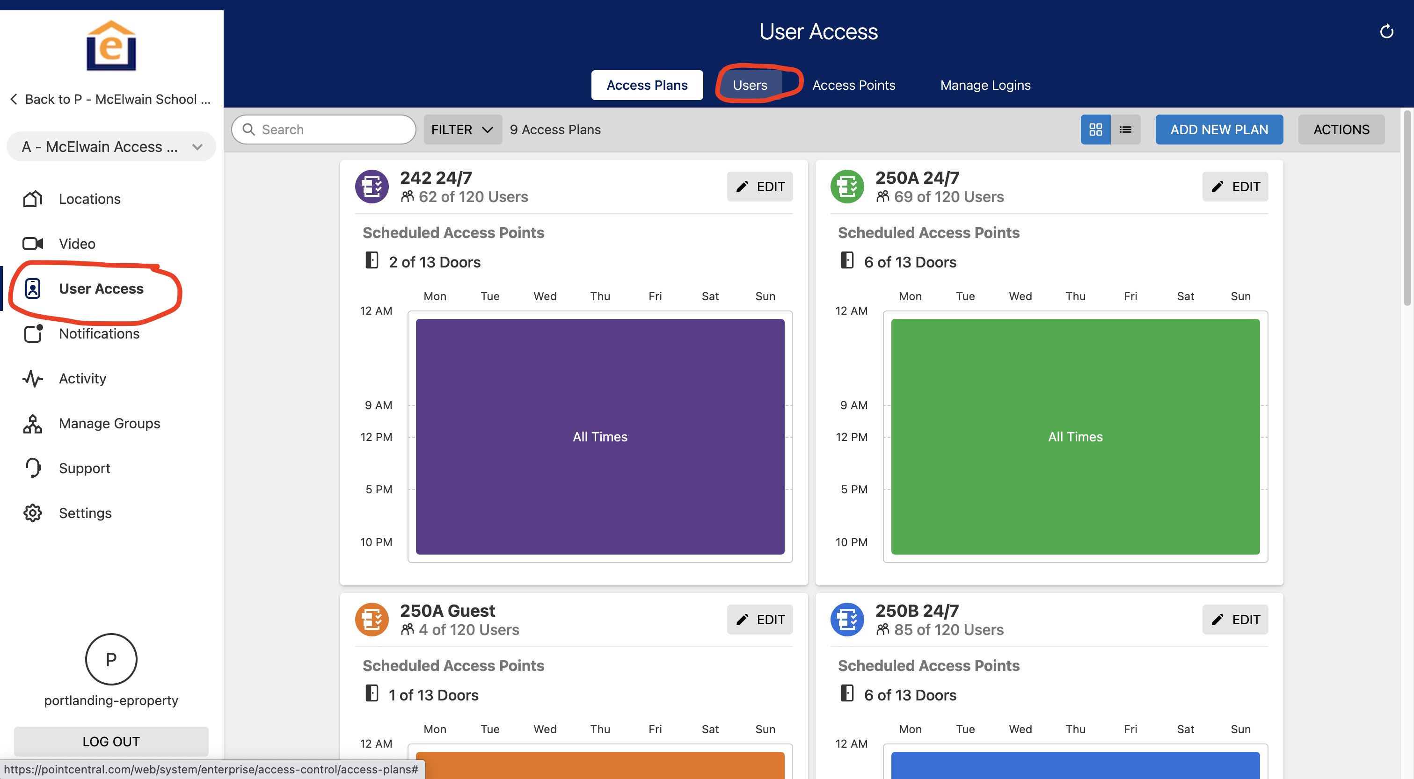This screenshot has height=779, width=1414.
Task: Open the Activity page in sidebar
Action: click(82, 379)
